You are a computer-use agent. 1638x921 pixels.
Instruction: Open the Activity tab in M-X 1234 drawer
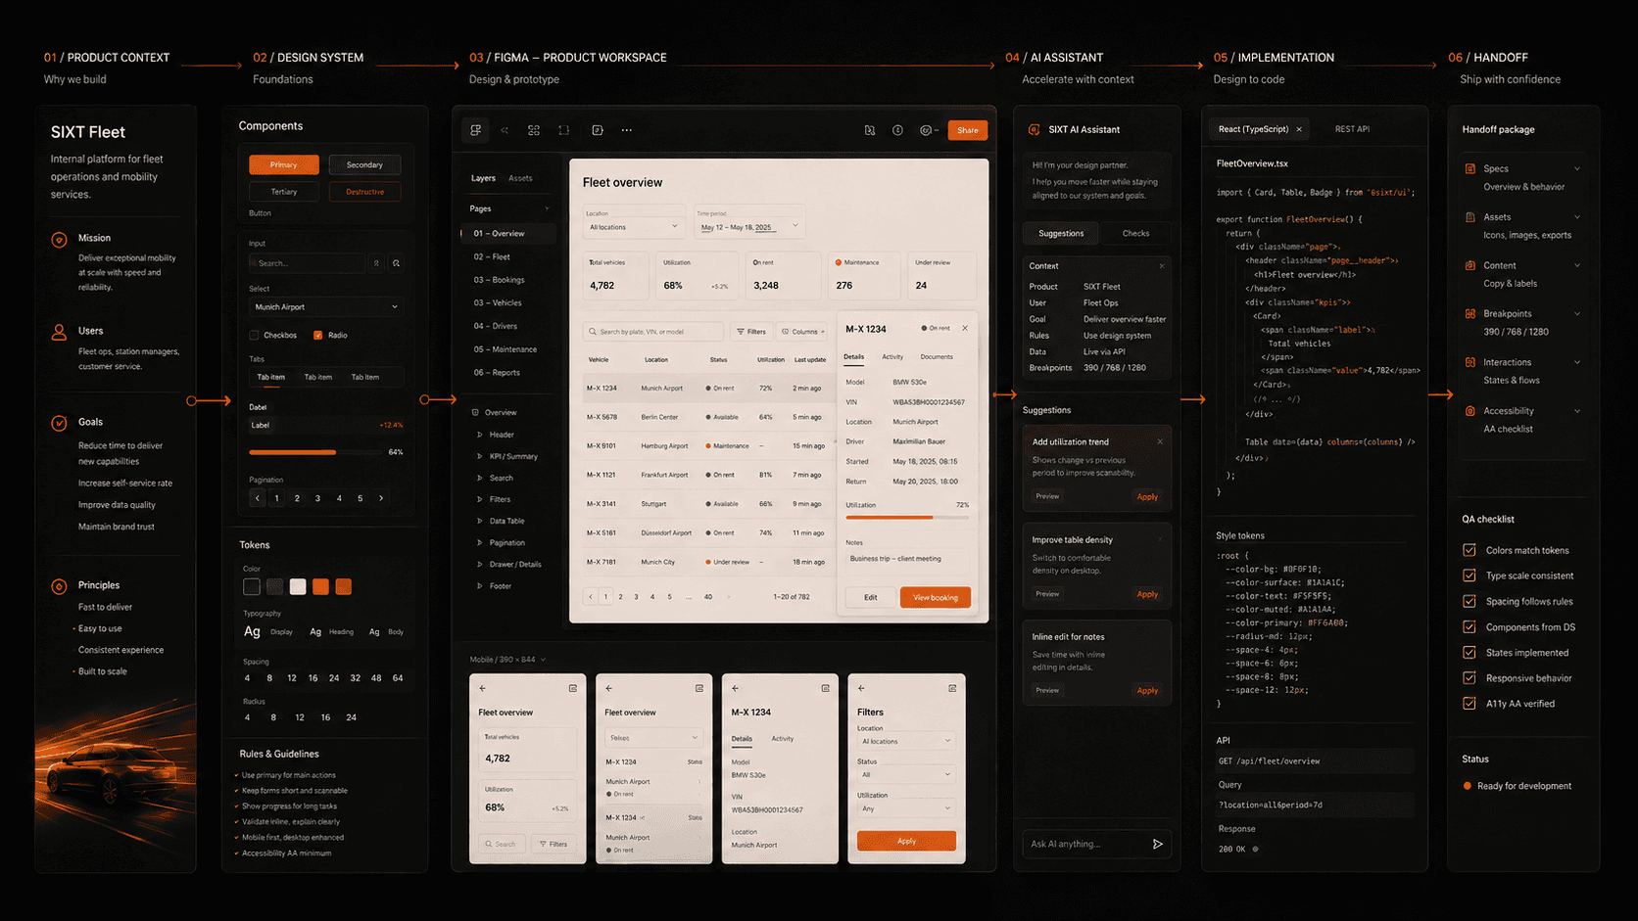tap(892, 357)
